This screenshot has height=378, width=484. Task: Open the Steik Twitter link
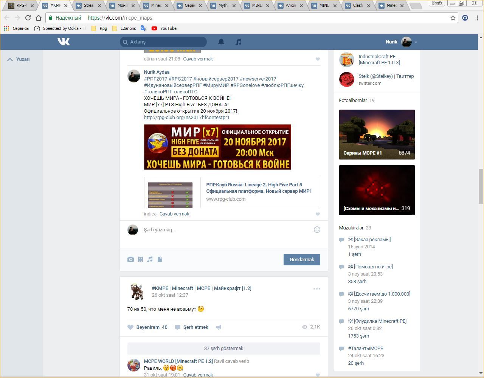386,76
